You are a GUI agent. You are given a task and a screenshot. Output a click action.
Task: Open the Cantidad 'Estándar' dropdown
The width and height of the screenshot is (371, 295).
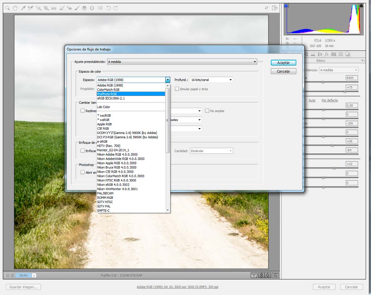click(x=211, y=151)
